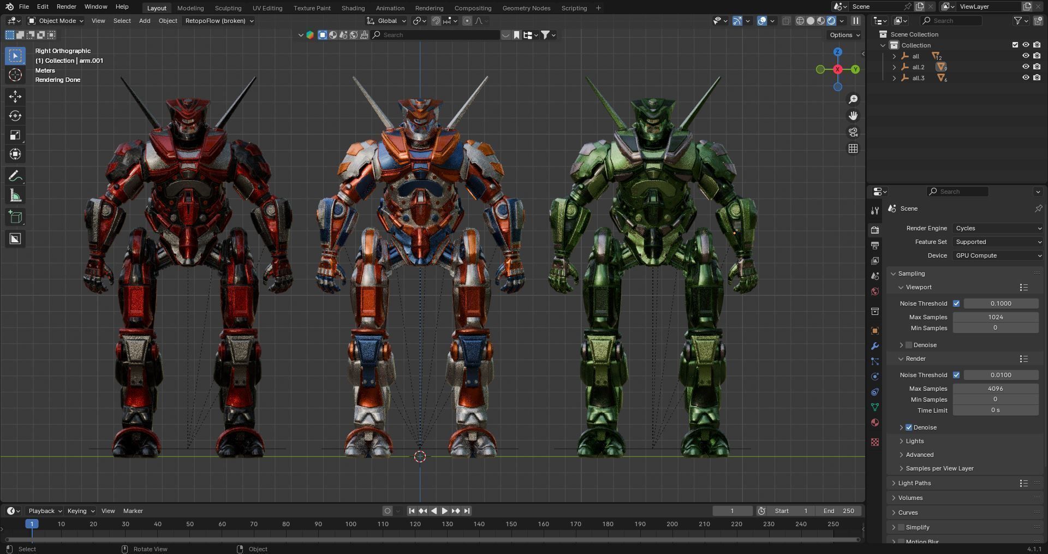Select the Rotate tool
1048x554 pixels.
15,116
